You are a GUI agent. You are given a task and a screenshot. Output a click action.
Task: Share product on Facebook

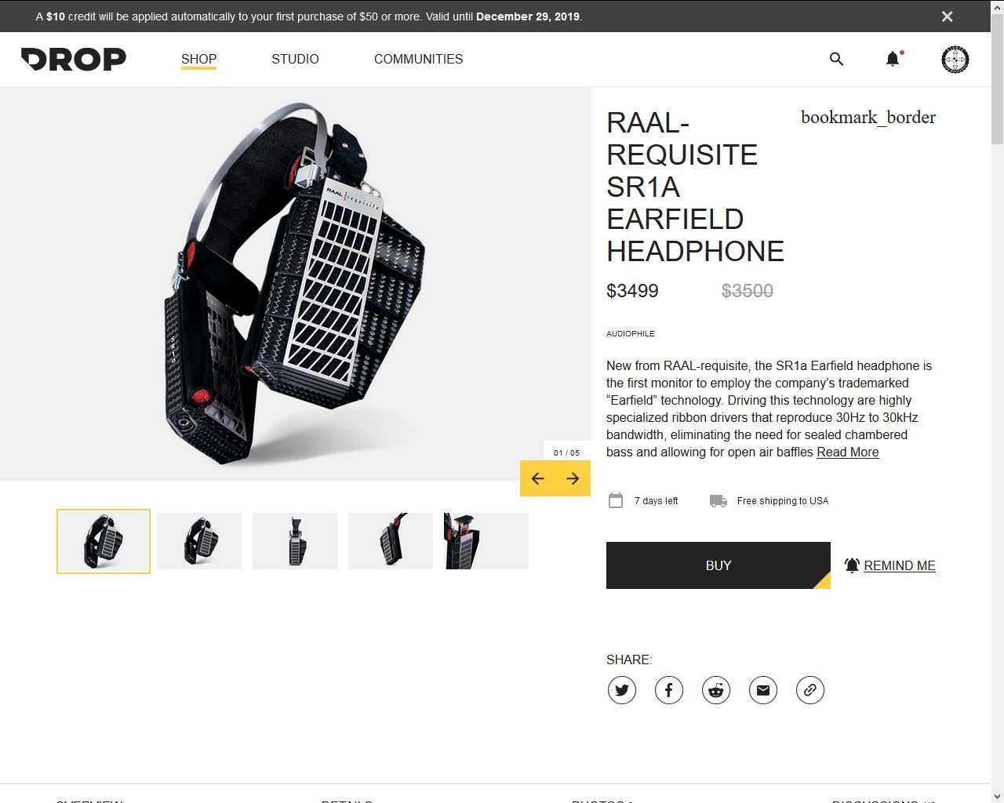point(669,690)
